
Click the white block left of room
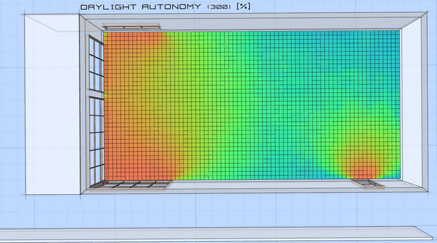(x=52, y=104)
